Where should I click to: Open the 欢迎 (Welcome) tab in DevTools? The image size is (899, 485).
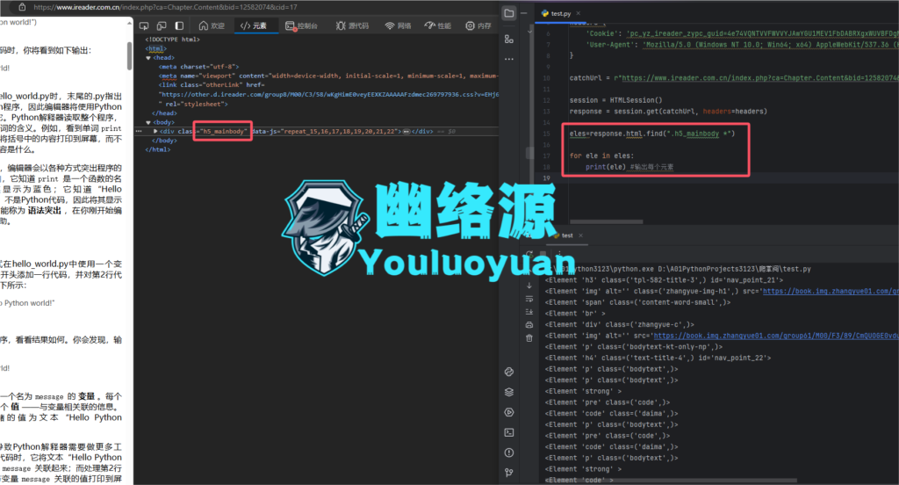[x=212, y=25]
